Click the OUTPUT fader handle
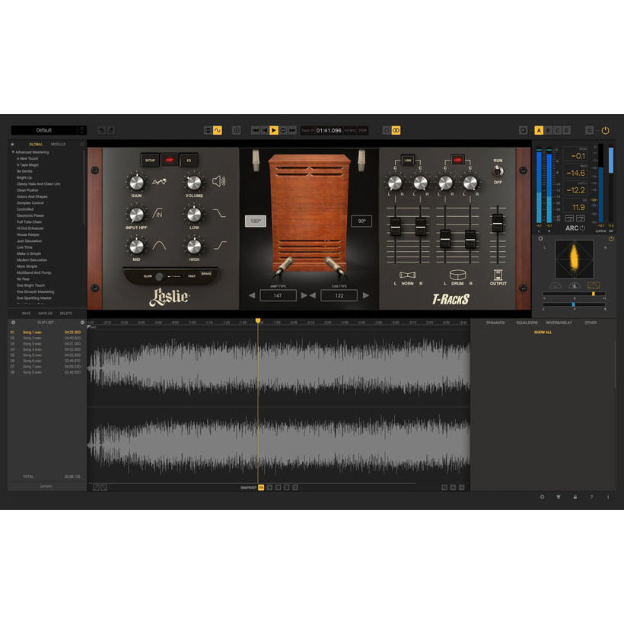The image size is (624, 624). tap(498, 223)
